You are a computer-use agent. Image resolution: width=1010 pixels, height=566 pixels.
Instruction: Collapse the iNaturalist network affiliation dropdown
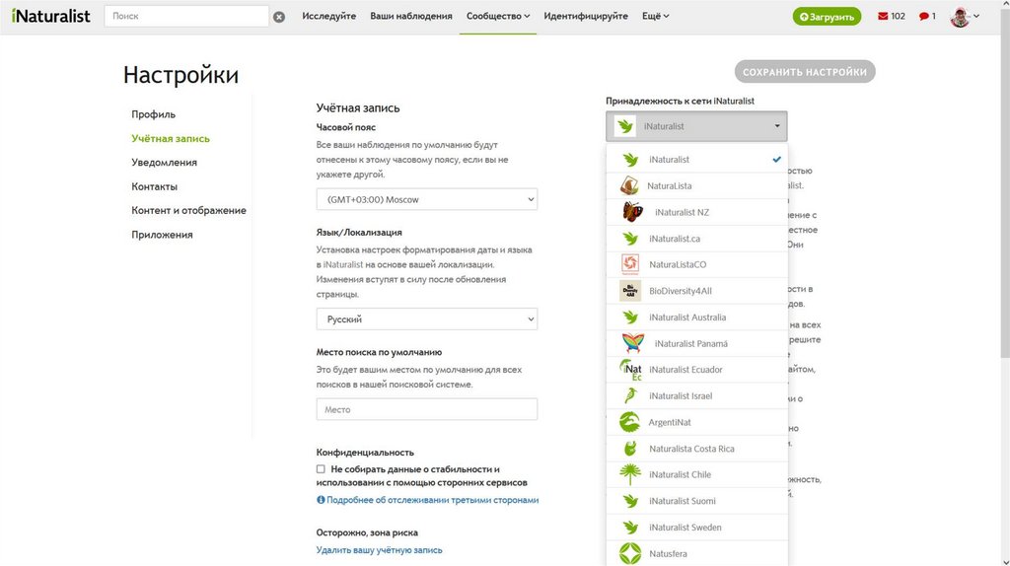pos(696,126)
